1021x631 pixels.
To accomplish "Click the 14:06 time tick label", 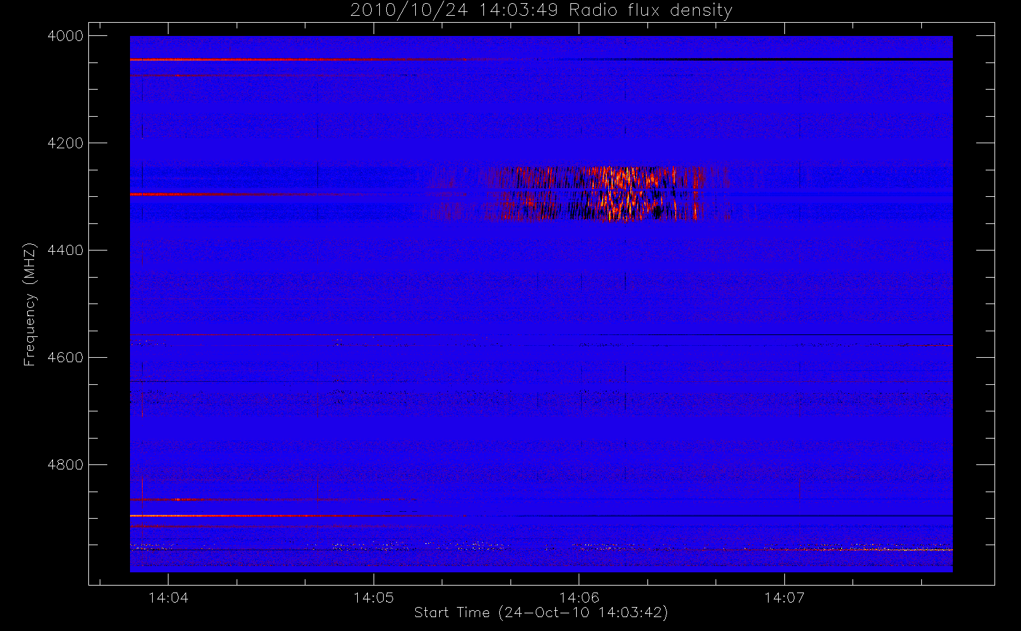I will pos(579,598).
